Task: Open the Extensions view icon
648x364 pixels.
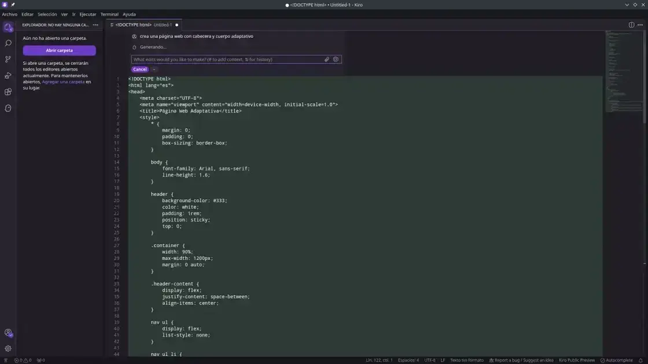Action: 8,92
